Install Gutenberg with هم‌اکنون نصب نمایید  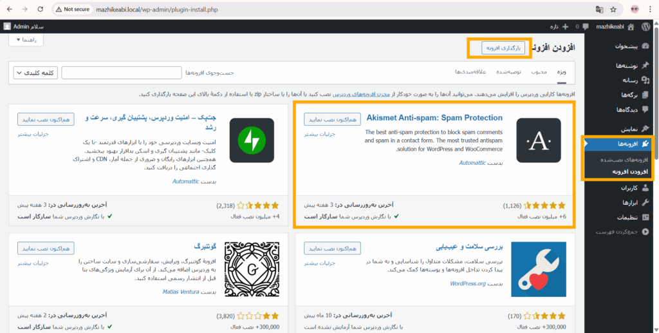click(46, 248)
